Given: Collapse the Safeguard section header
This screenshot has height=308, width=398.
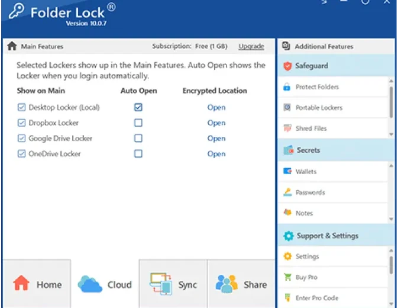Looking at the screenshot, I should pyautogui.click(x=336, y=66).
